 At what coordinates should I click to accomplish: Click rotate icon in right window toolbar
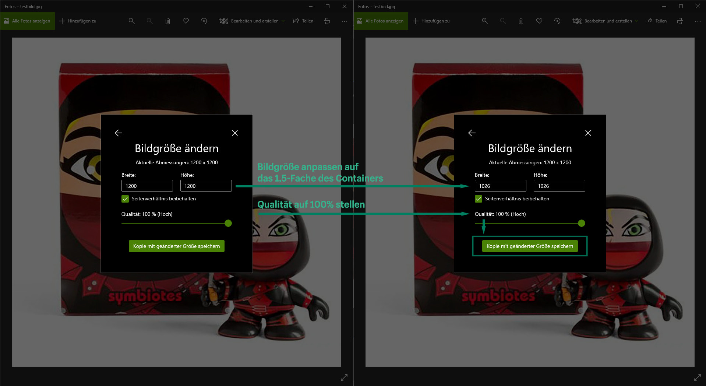557,21
